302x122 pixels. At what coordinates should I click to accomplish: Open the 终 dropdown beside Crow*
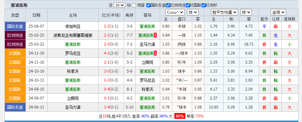tap(193, 13)
